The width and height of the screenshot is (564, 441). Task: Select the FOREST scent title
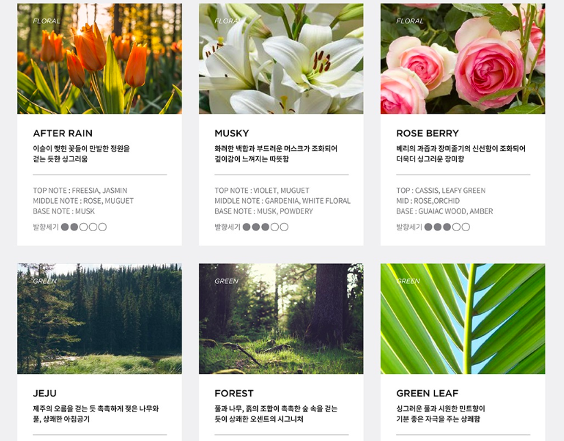click(x=234, y=393)
